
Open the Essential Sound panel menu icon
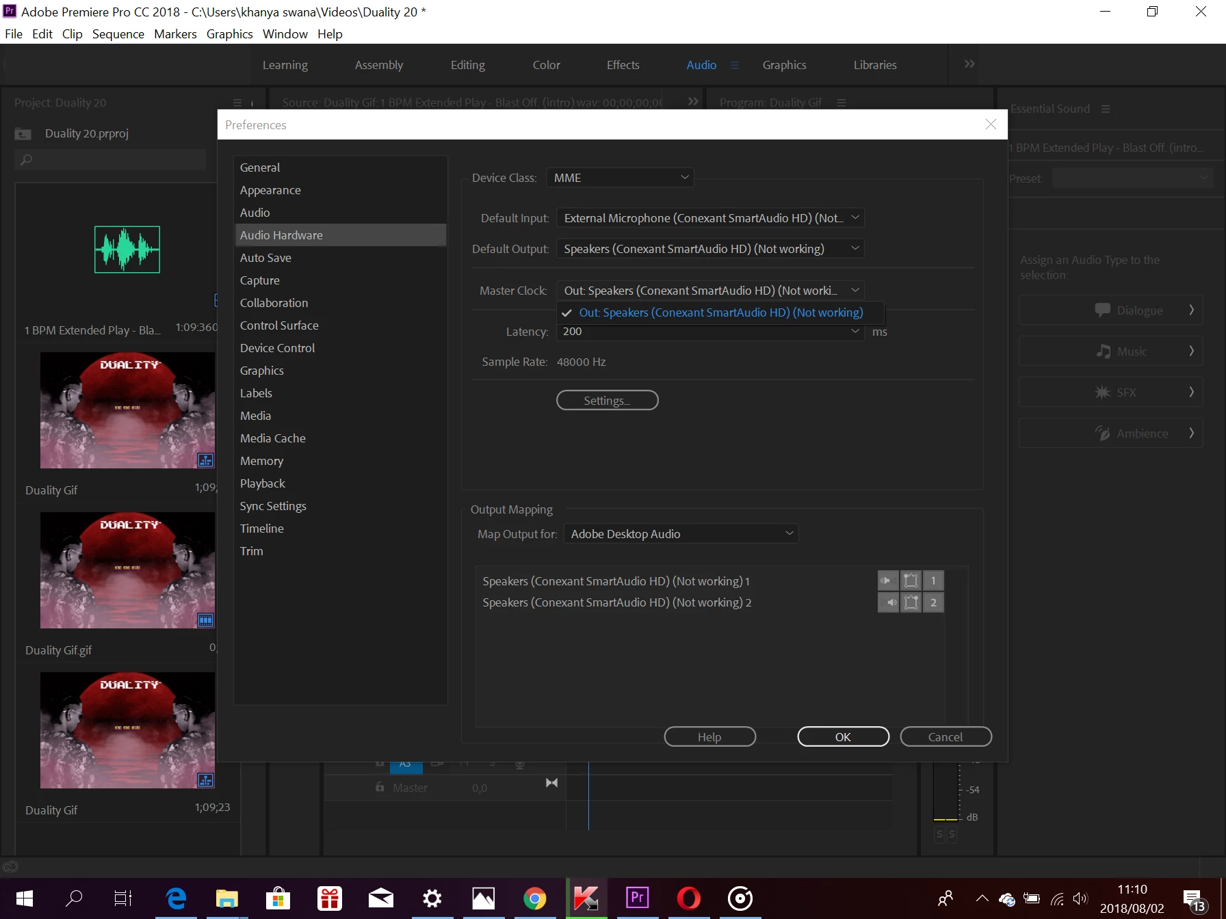[1106, 109]
